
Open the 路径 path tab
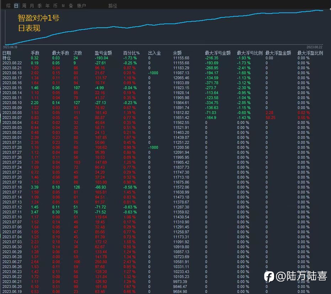point(113,6)
